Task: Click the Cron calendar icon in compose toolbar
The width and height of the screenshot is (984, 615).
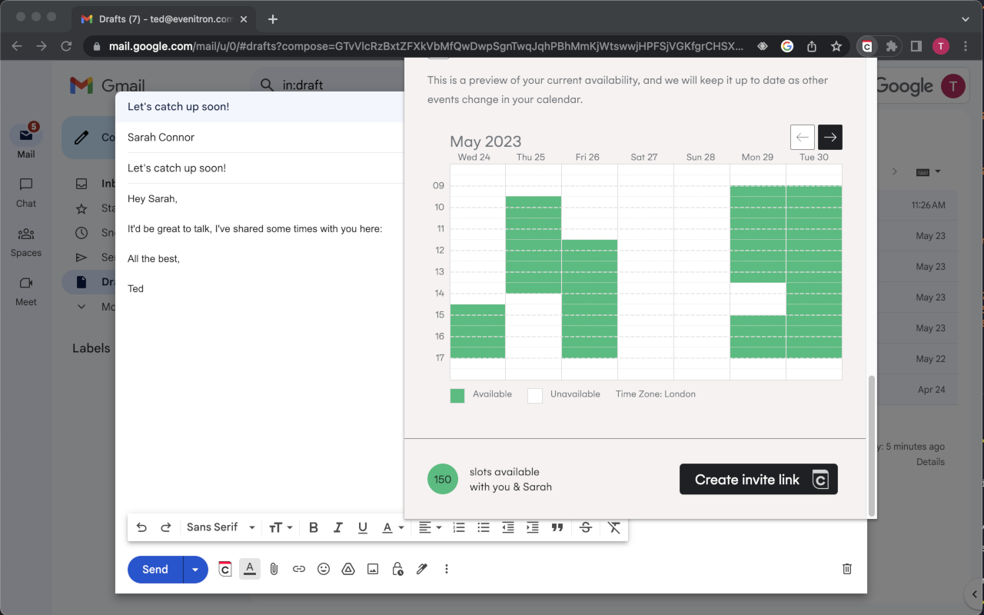Action: point(225,570)
